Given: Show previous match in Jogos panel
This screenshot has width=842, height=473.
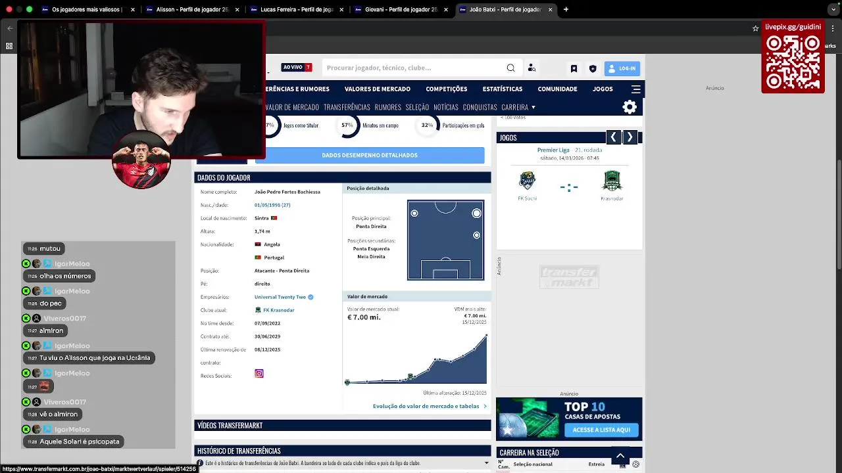Looking at the screenshot, I should coord(613,137).
